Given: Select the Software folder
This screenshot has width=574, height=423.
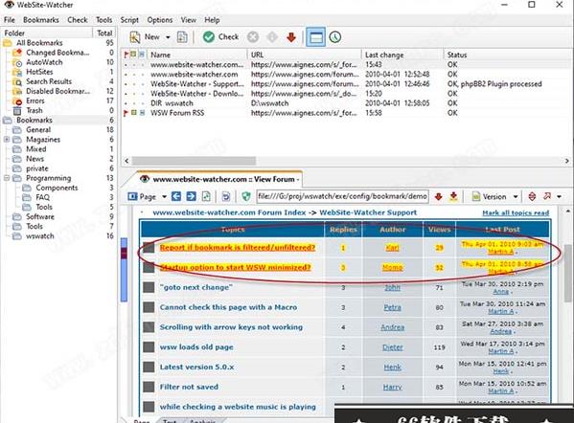Looking at the screenshot, I should point(40,217).
